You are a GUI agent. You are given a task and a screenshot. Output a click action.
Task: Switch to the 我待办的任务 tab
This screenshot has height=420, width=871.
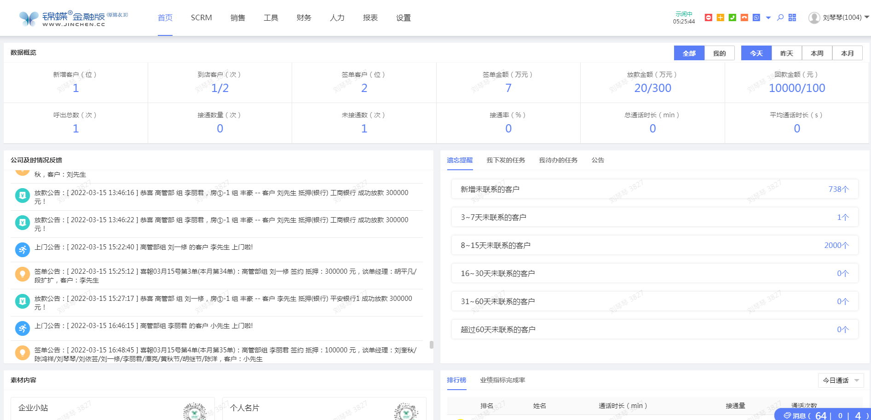point(558,160)
